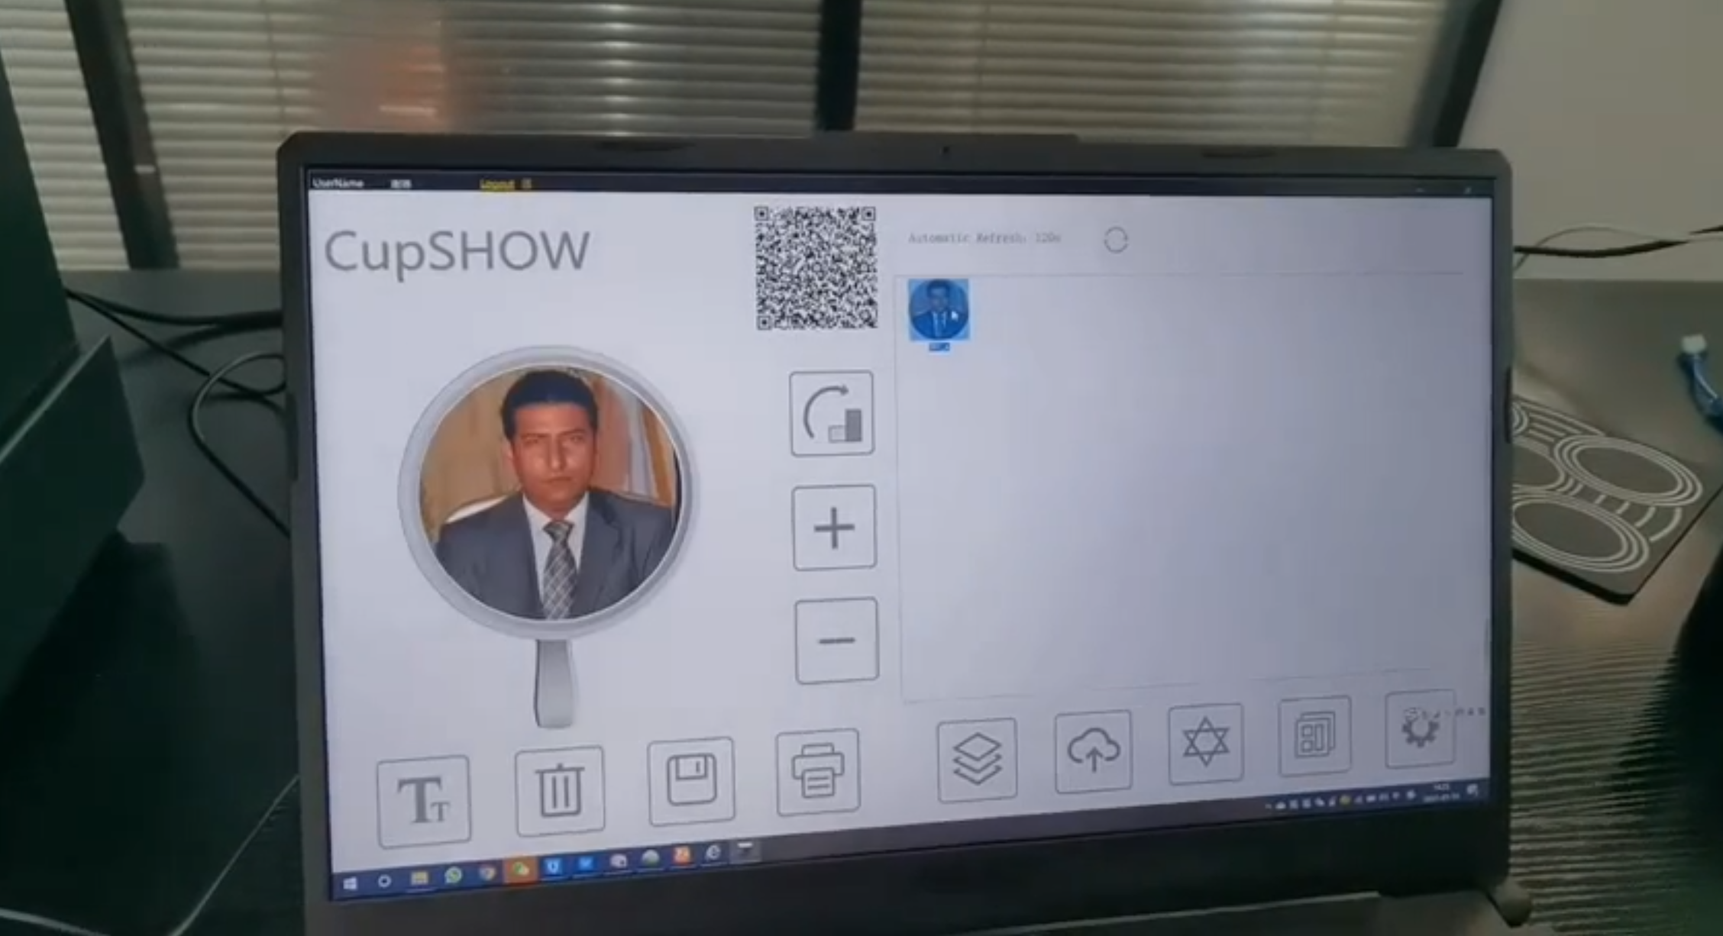The height and width of the screenshot is (936, 1723).
Task: Open the text tool (Tt) button
Action: click(x=423, y=801)
